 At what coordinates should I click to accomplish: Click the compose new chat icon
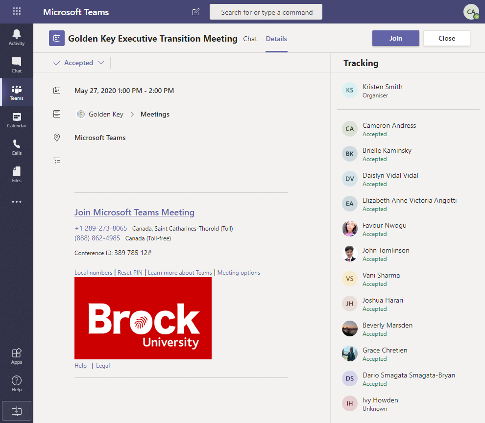tap(196, 12)
